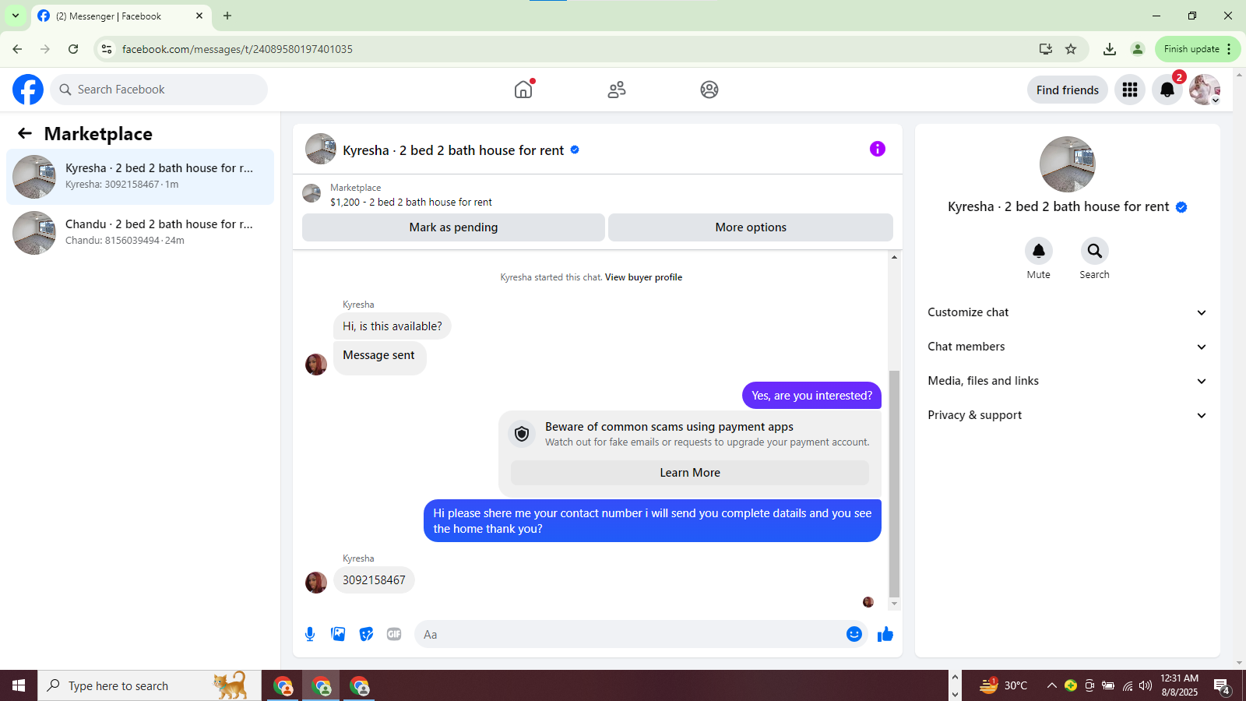Click Learn More about scams

[690, 473]
